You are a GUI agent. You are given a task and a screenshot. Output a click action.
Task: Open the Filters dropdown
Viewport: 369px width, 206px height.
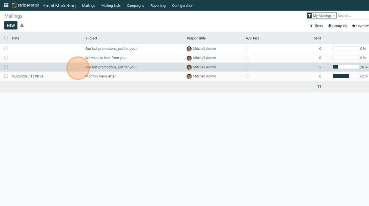pos(316,26)
